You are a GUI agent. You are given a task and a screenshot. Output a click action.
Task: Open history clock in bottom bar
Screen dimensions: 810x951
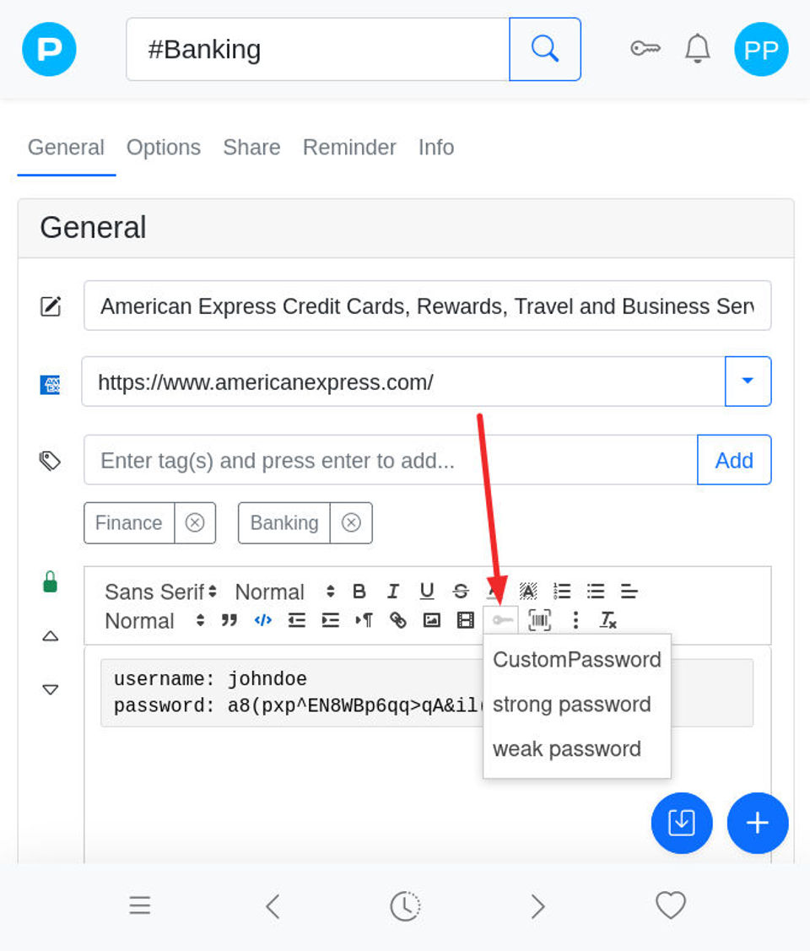click(x=405, y=907)
